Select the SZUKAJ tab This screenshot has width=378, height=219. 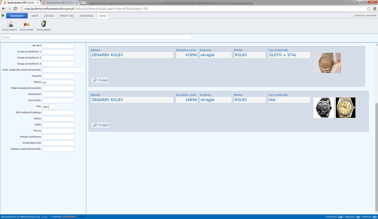click(103, 16)
